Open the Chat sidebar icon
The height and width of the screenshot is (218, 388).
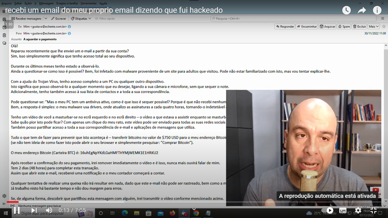pyautogui.click(x=4, y=43)
